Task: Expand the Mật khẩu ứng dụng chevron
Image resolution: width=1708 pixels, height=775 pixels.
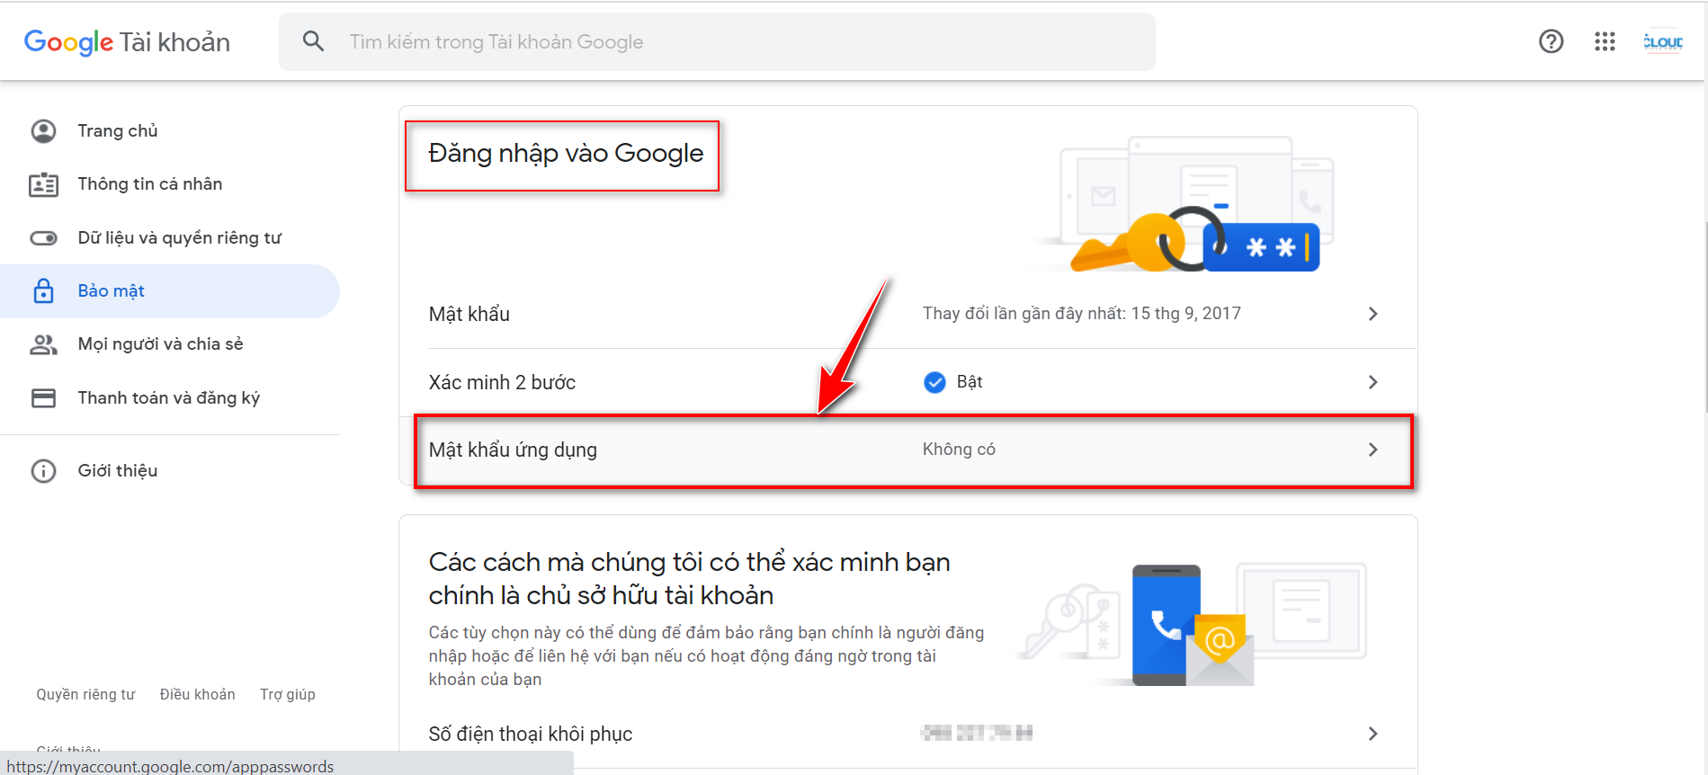Action: (1373, 450)
